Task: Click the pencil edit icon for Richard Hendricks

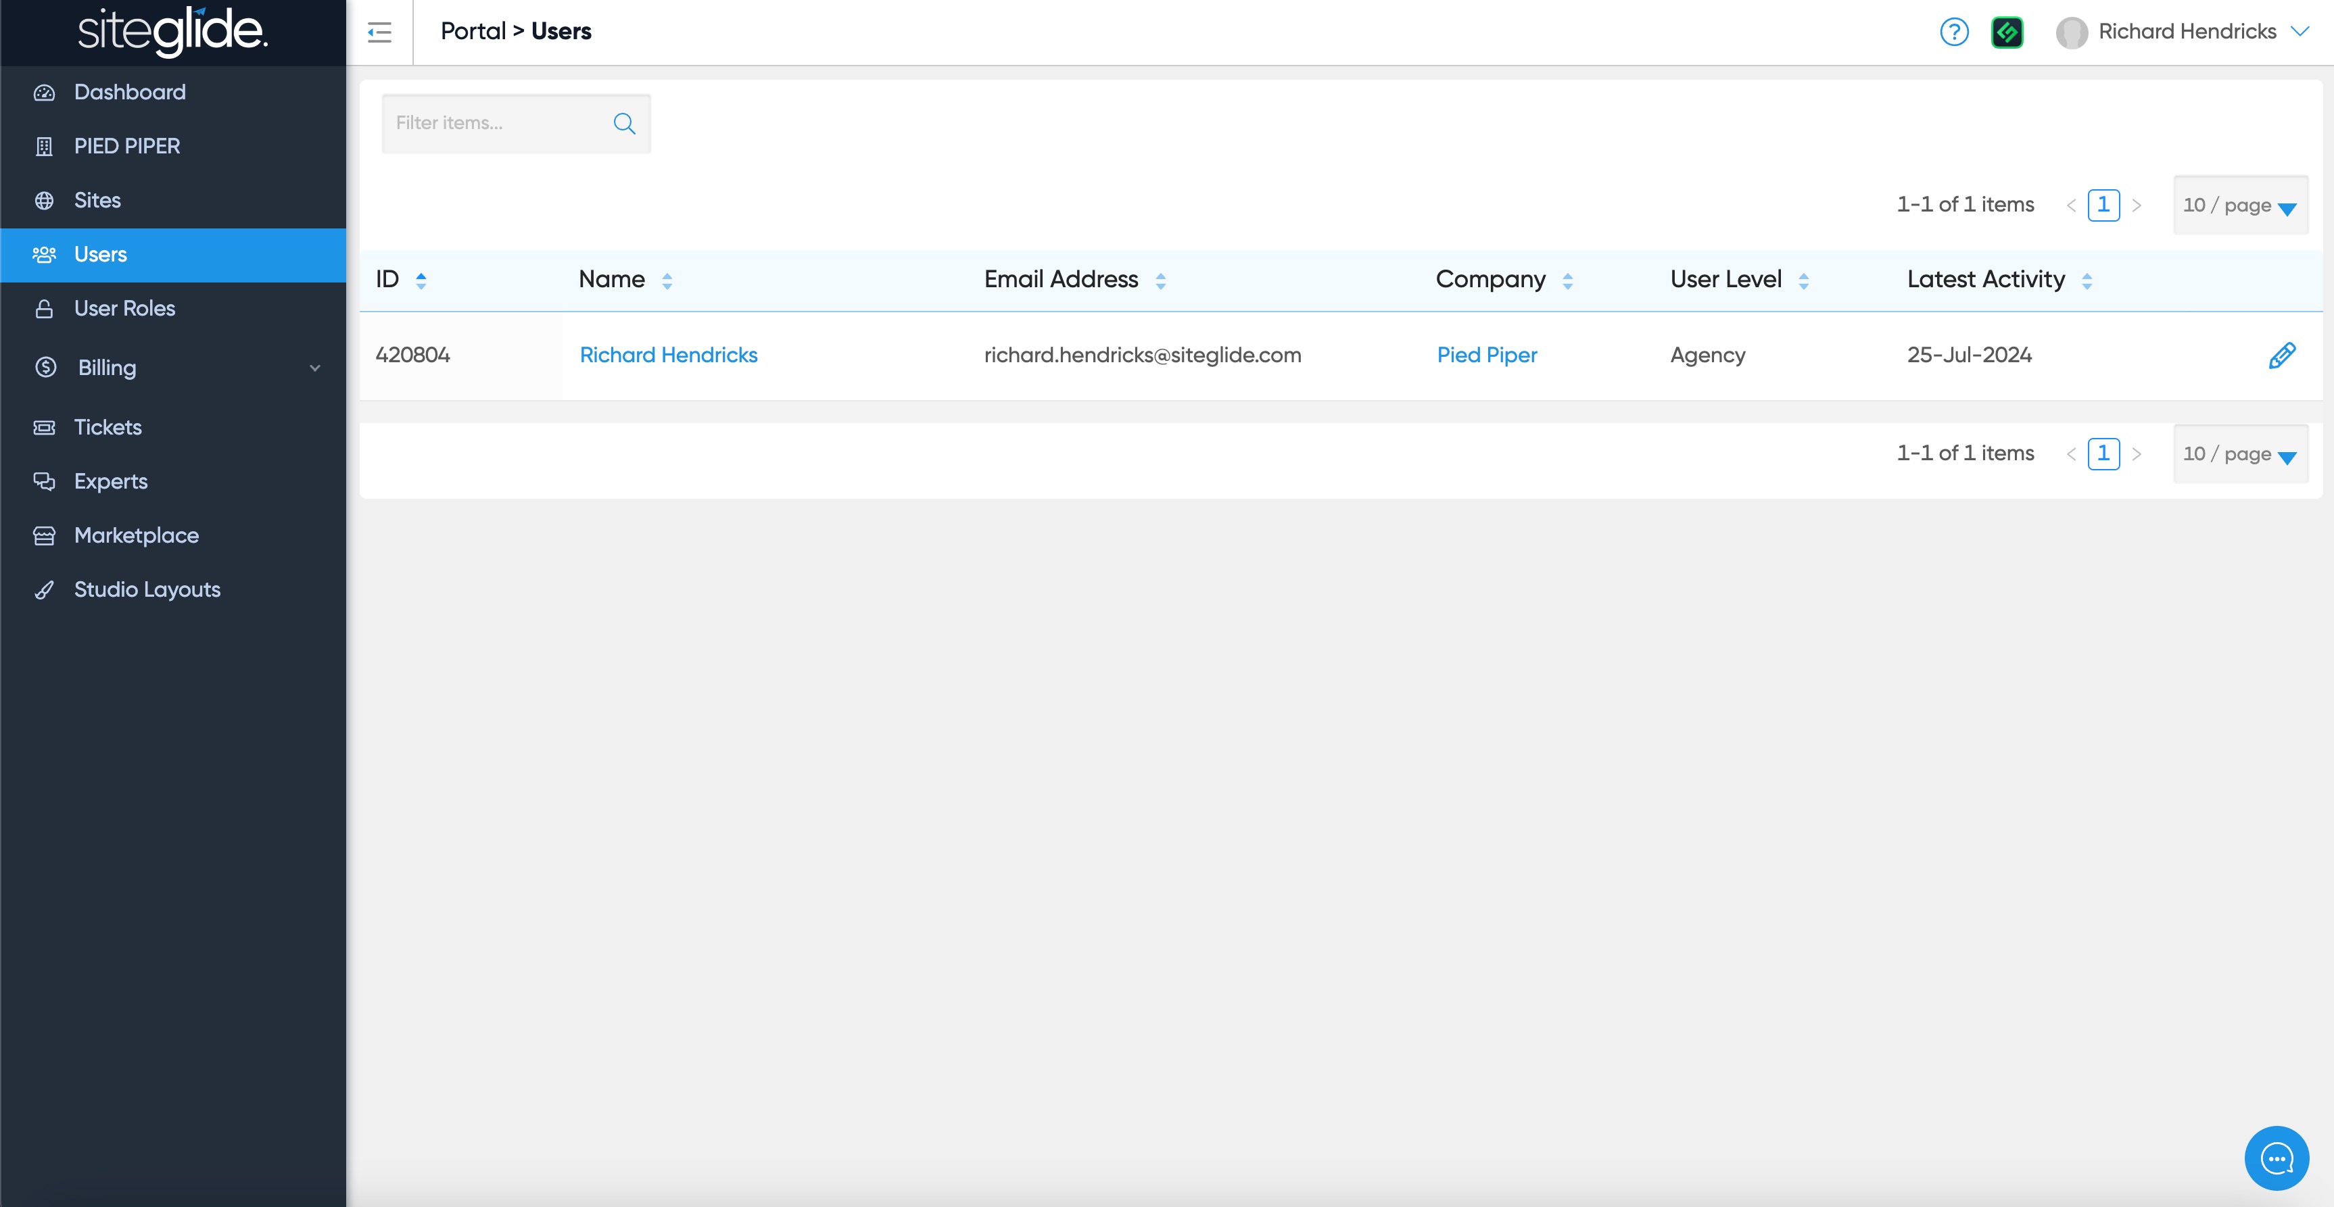Action: (2281, 356)
